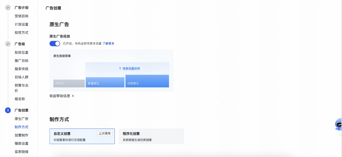Click the 广告组 completed step checkmark icon

coord(8,44)
